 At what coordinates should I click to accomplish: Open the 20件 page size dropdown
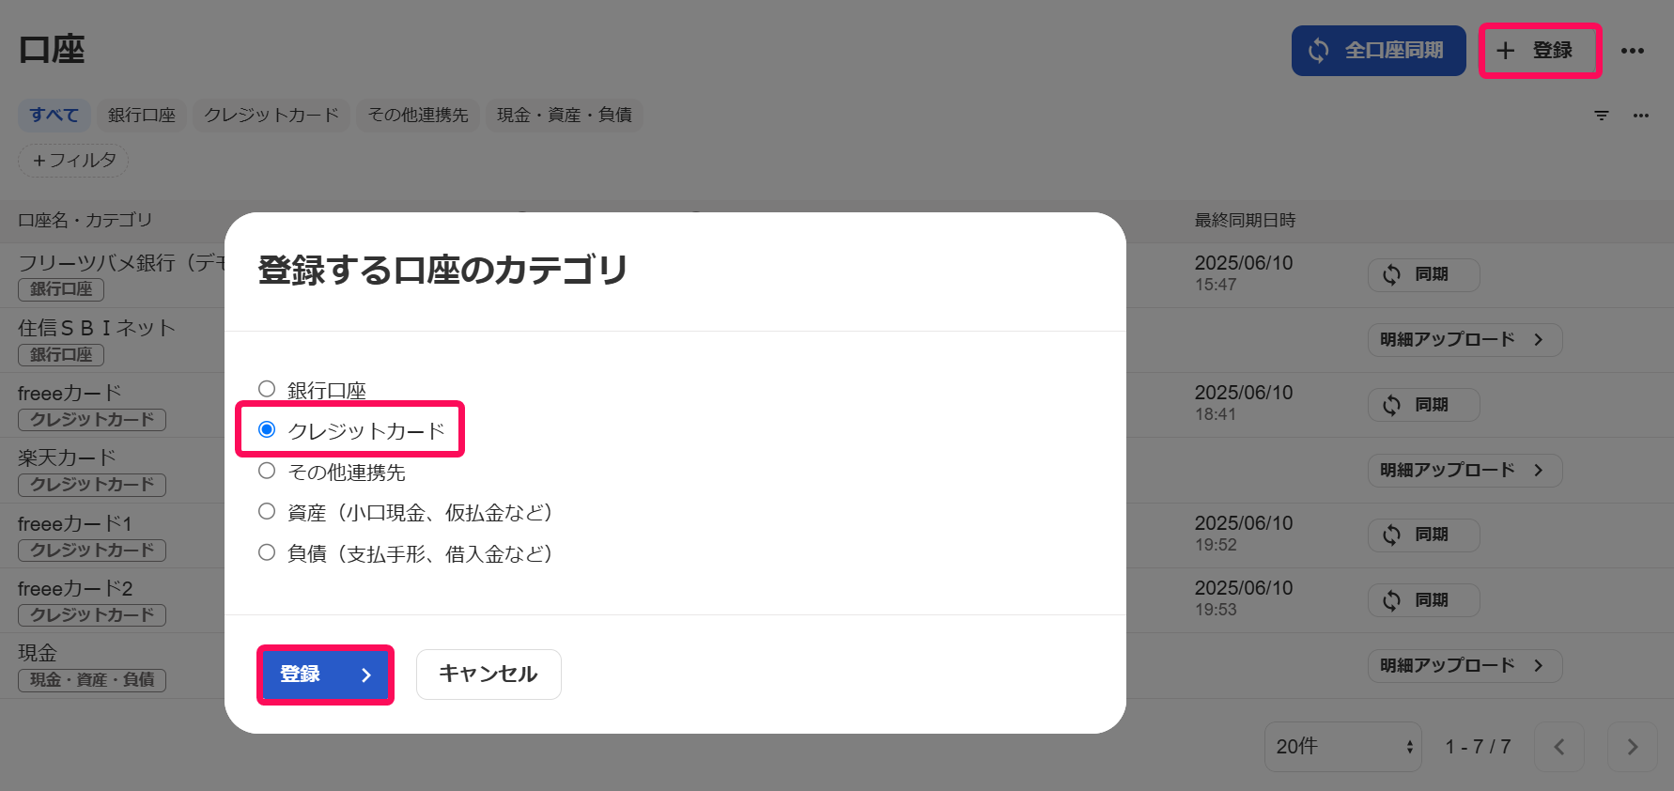1342,746
